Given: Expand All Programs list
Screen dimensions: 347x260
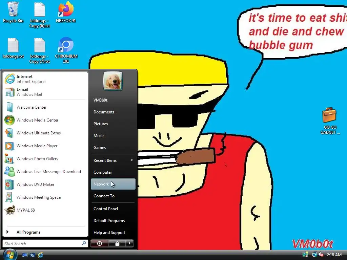Looking at the screenshot, I should (45, 232).
